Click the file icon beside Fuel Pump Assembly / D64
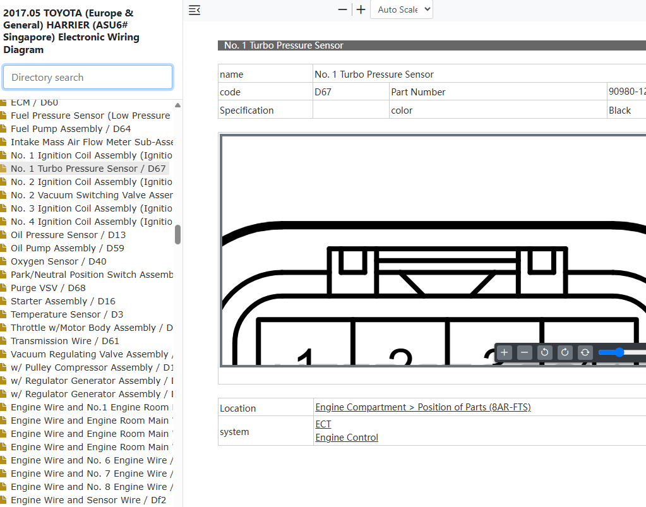646x507 pixels. 3,129
